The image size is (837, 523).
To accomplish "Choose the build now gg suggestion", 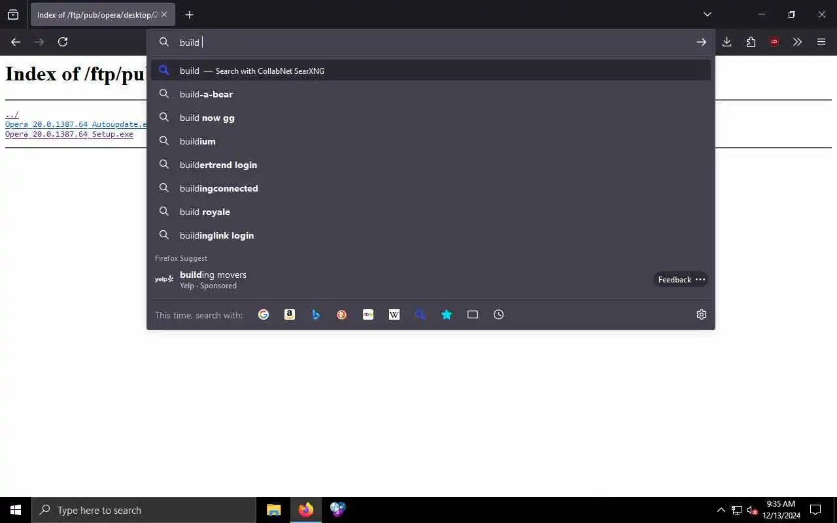I will click(x=431, y=118).
